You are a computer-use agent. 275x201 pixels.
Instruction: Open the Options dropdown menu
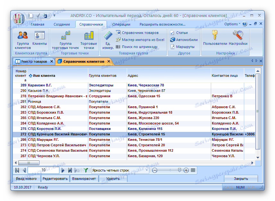click(232, 24)
